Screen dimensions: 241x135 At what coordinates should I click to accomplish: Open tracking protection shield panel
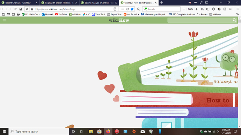(x=27, y=9)
